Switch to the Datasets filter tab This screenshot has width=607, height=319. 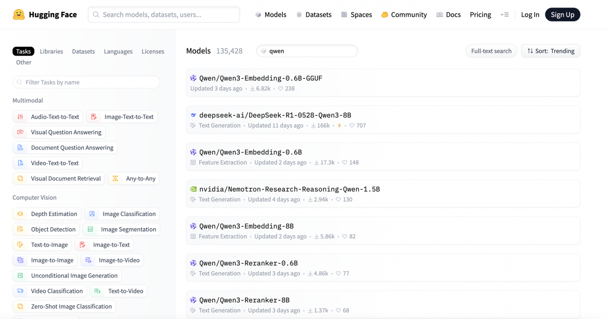(83, 51)
